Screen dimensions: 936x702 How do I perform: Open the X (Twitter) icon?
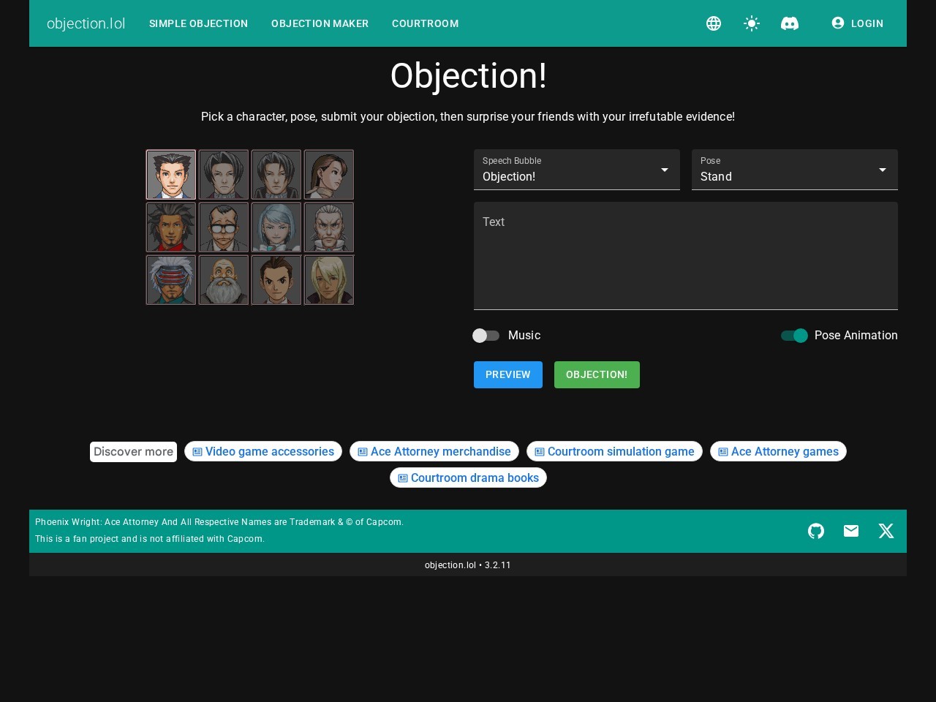pos(886,531)
